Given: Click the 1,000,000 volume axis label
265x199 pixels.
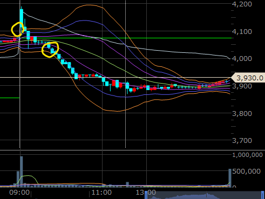Looking at the screenshot, I should pos(247,155).
